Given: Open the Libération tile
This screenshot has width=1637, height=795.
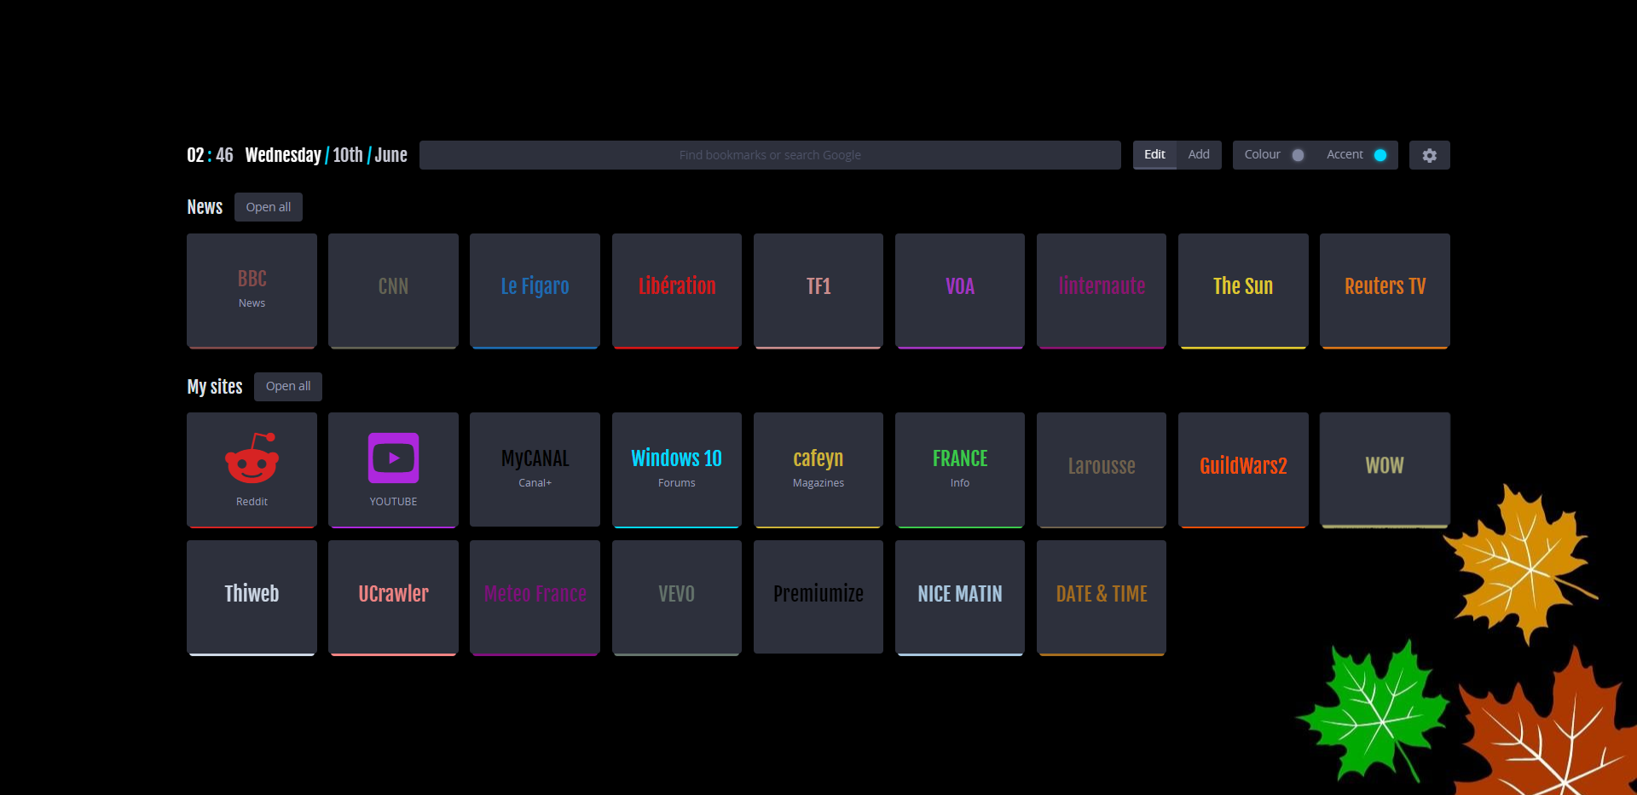Looking at the screenshot, I should (677, 291).
